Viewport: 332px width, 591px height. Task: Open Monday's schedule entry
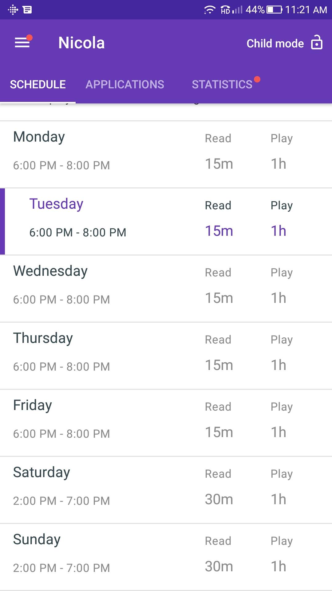point(39,137)
